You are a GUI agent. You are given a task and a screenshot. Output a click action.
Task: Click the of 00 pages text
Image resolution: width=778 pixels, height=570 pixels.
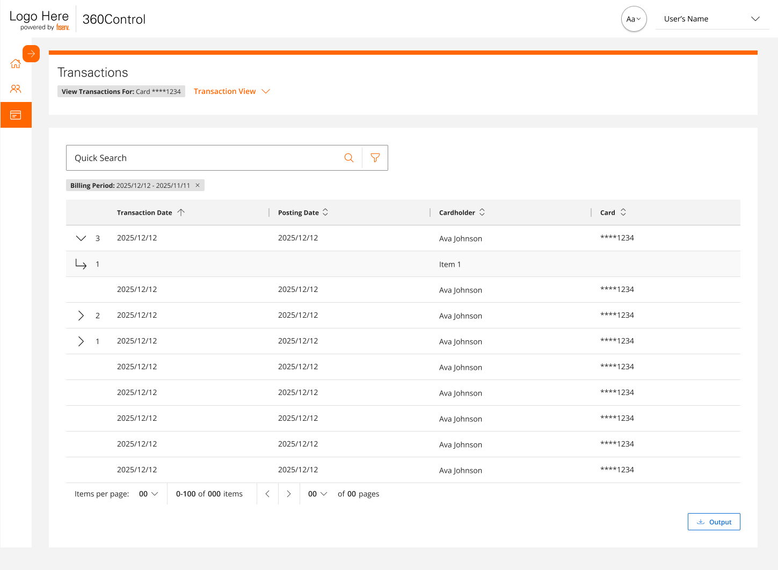pyautogui.click(x=359, y=494)
